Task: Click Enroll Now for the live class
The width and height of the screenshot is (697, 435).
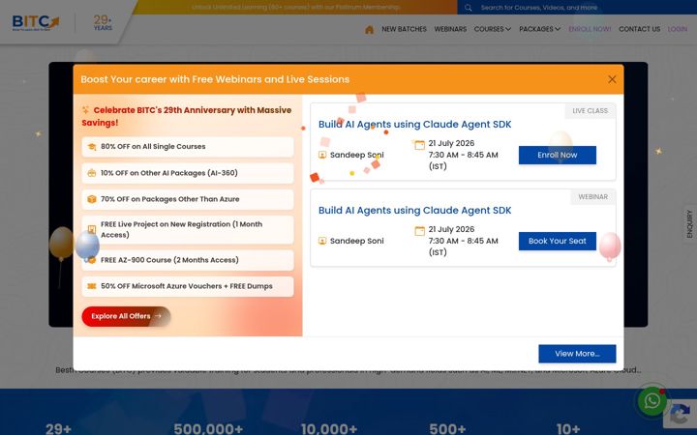Action: click(x=557, y=155)
